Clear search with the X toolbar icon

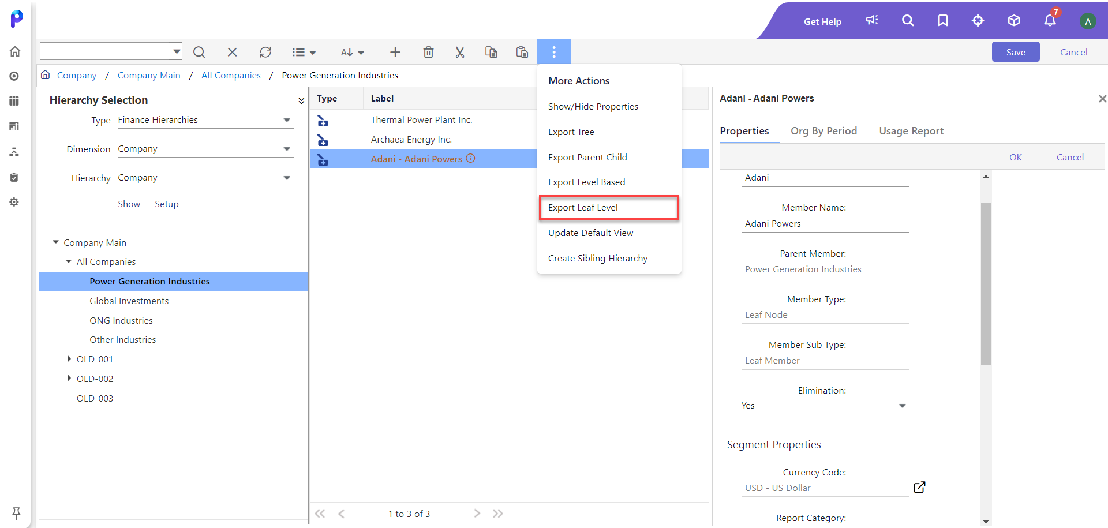click(232, 52)
